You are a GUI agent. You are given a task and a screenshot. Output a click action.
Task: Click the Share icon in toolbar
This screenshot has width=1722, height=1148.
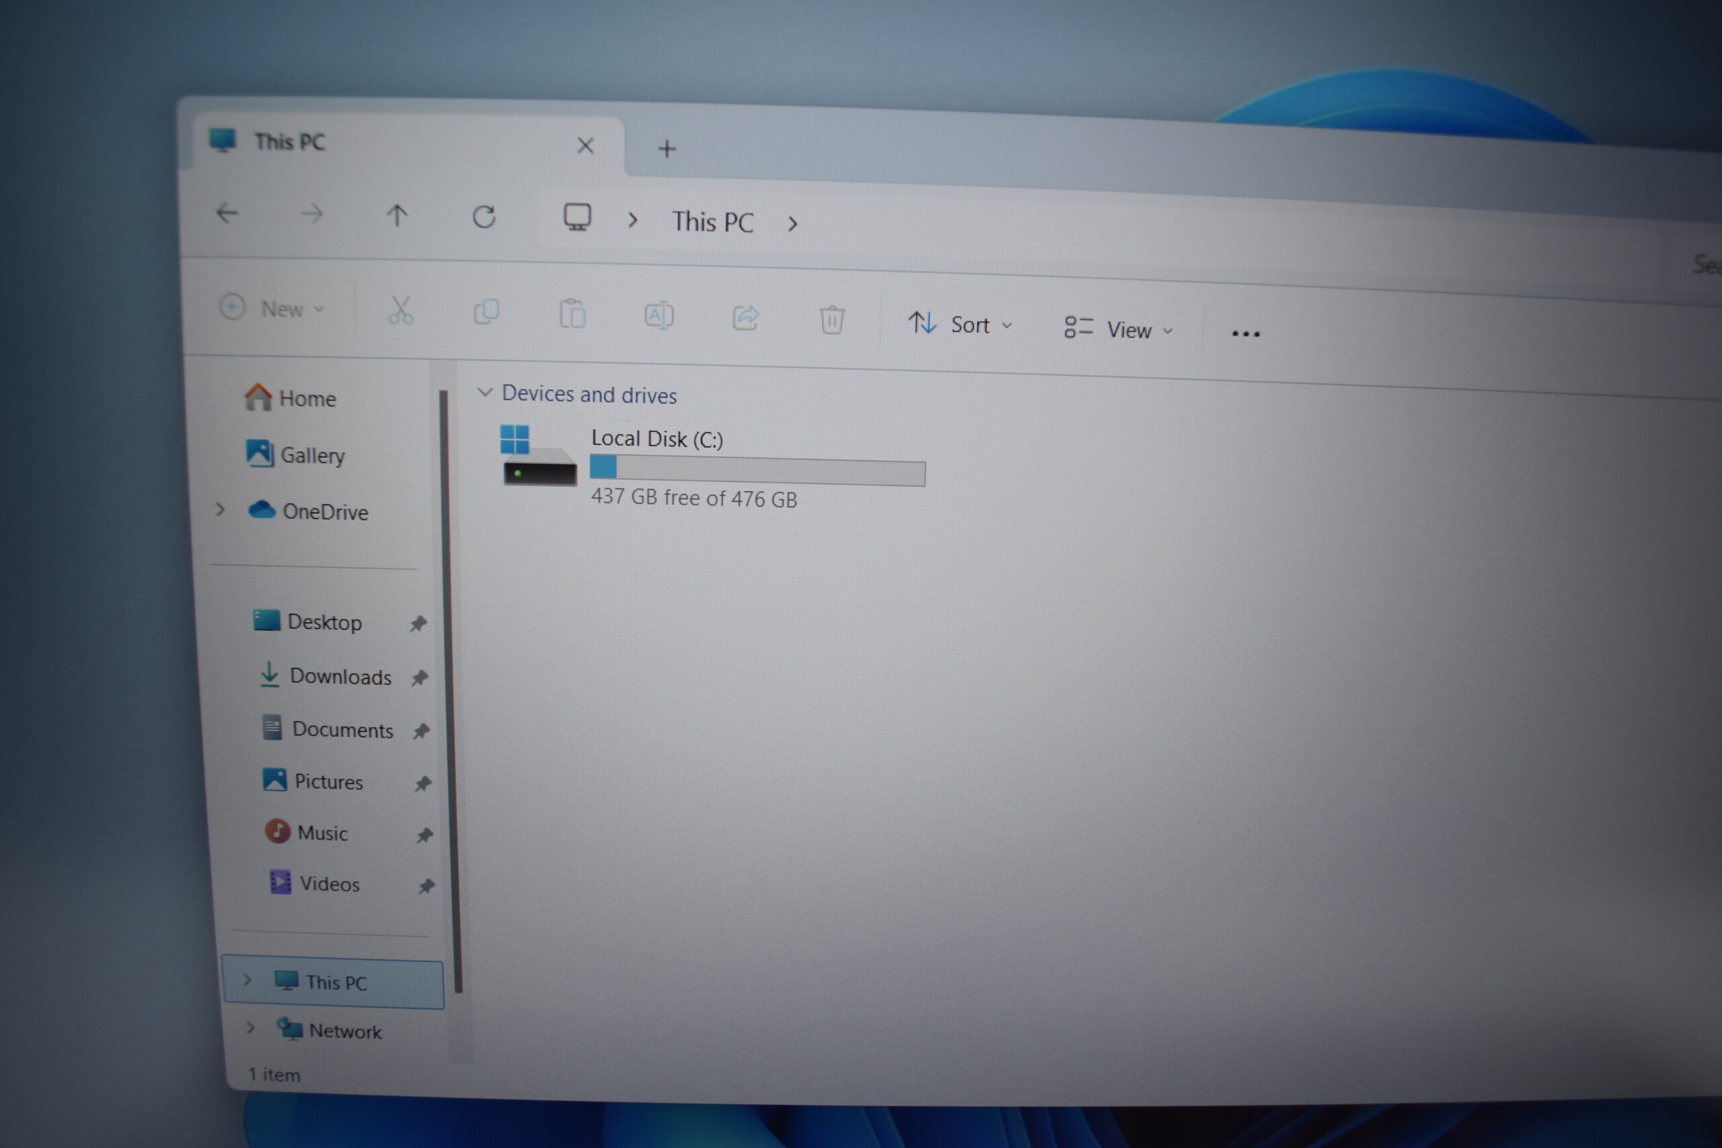745,317
